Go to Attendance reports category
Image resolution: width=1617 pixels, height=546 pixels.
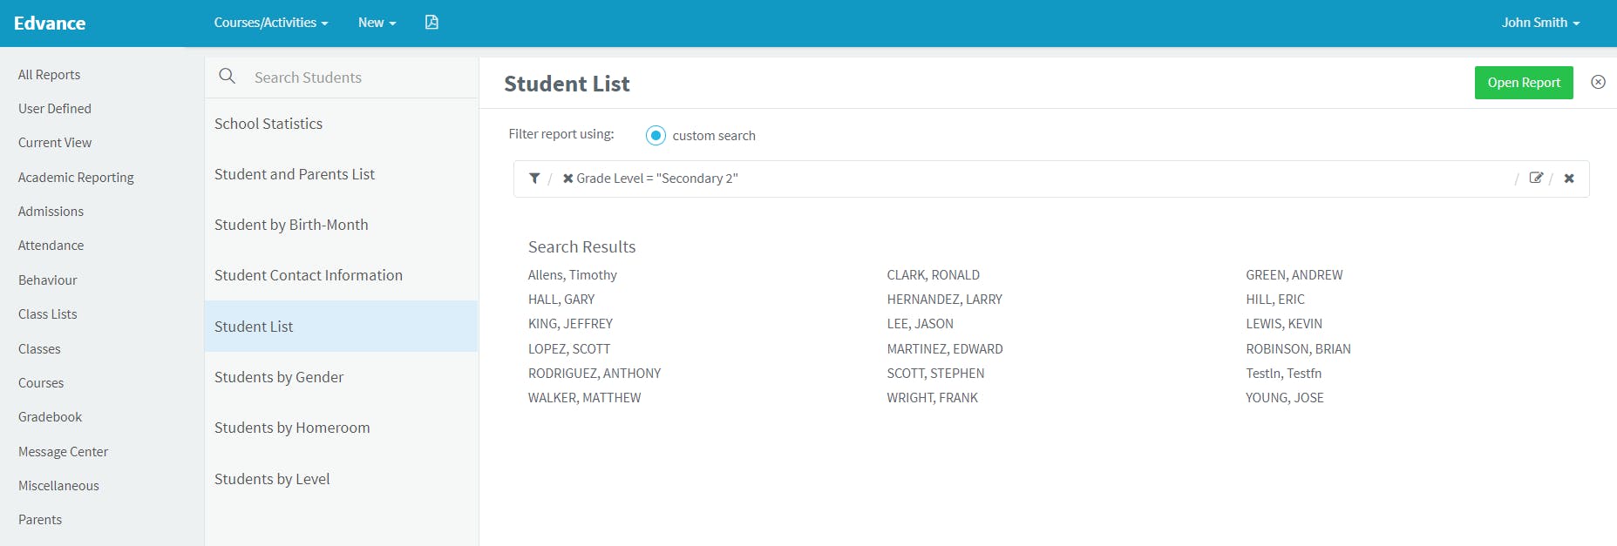51,246
